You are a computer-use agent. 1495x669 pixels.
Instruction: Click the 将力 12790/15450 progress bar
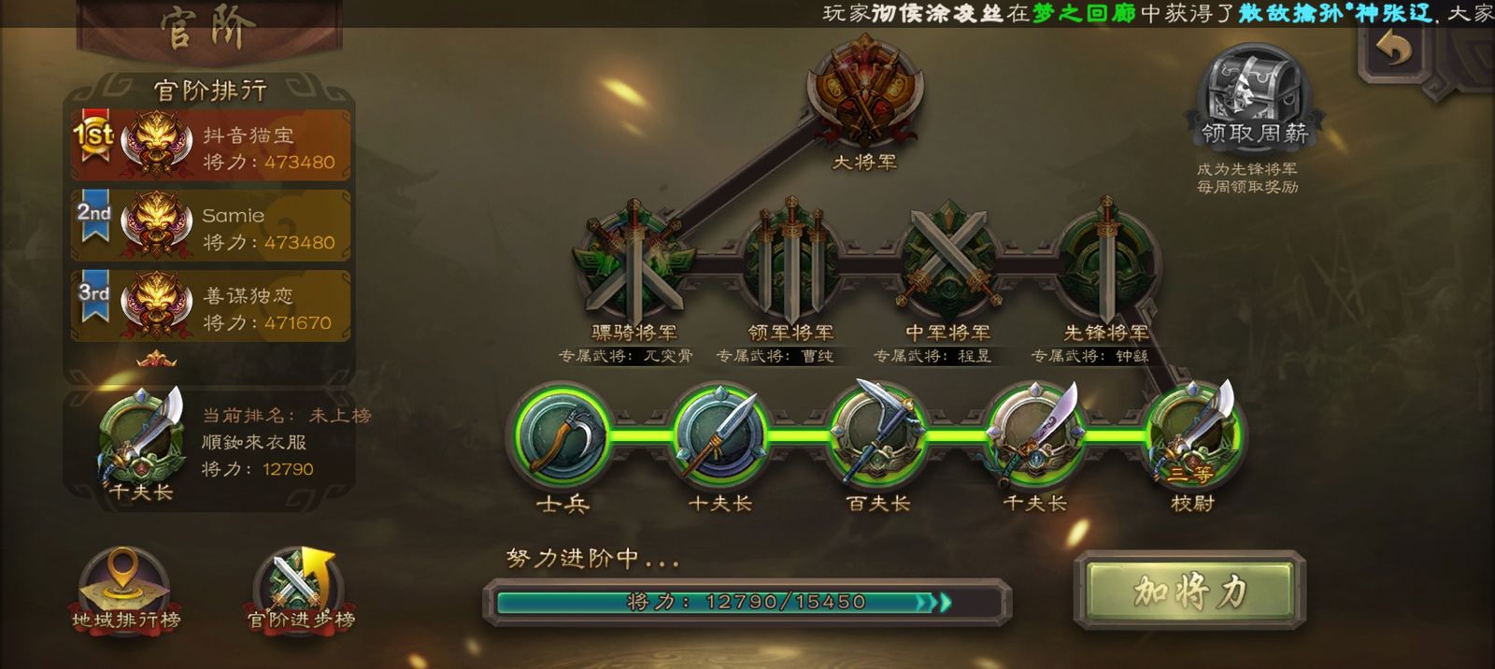(747, 602)
